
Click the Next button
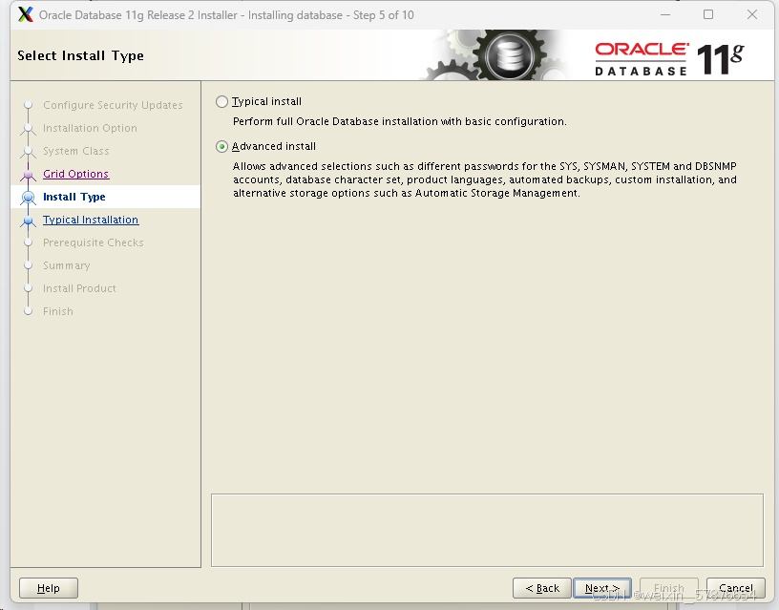(601, 588)
